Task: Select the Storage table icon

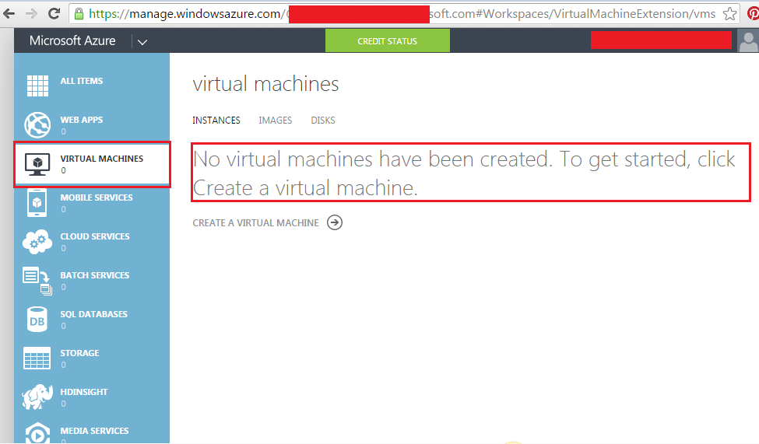Action: pos(37,358)
